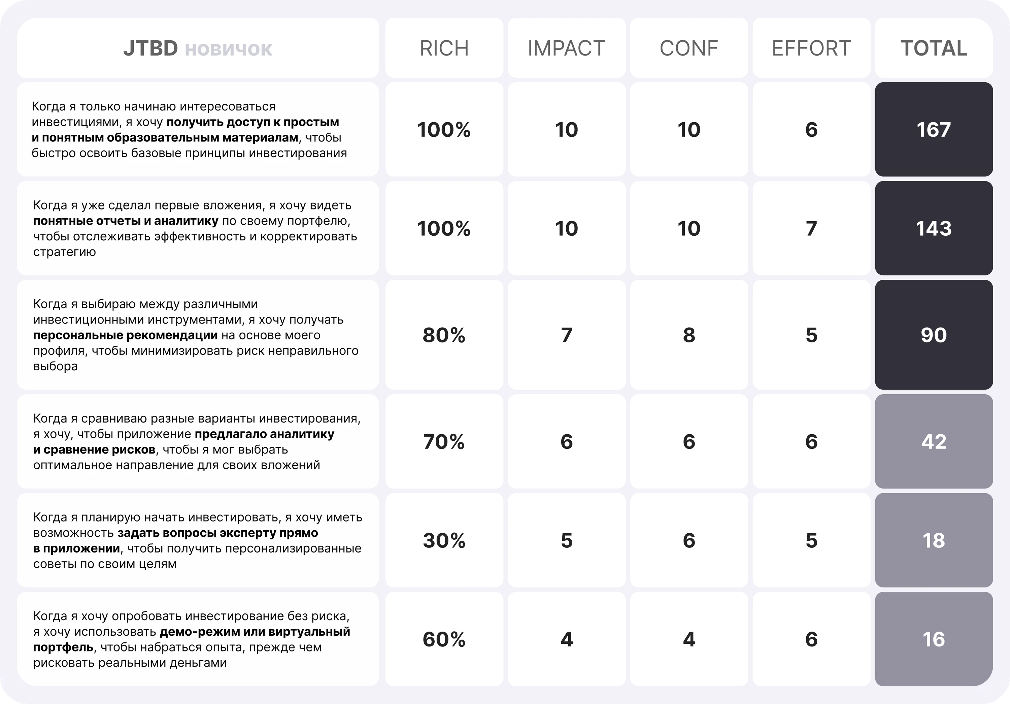
Task: Click the total score cell 143
Action: [x=934, y=228]
